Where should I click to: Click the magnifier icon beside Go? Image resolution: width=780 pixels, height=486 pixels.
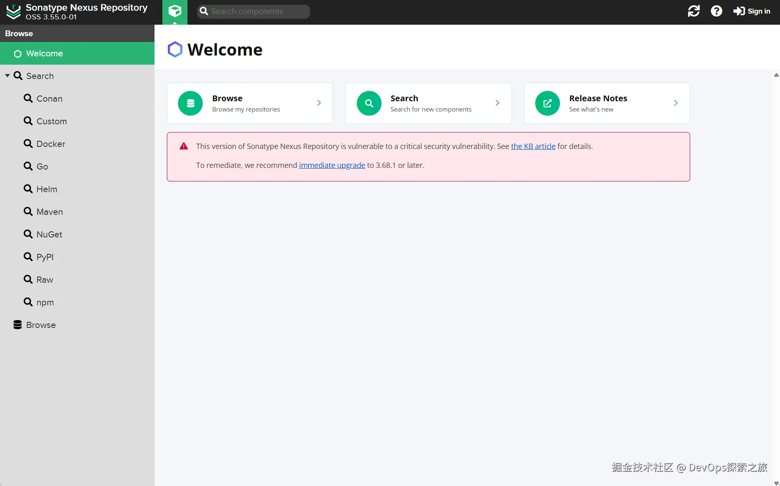(28, 166)
